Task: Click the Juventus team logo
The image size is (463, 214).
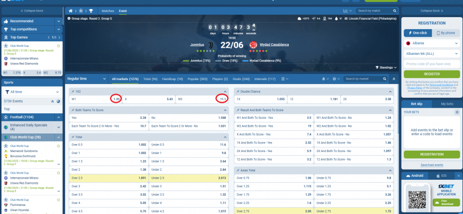Action: (210, 45)
